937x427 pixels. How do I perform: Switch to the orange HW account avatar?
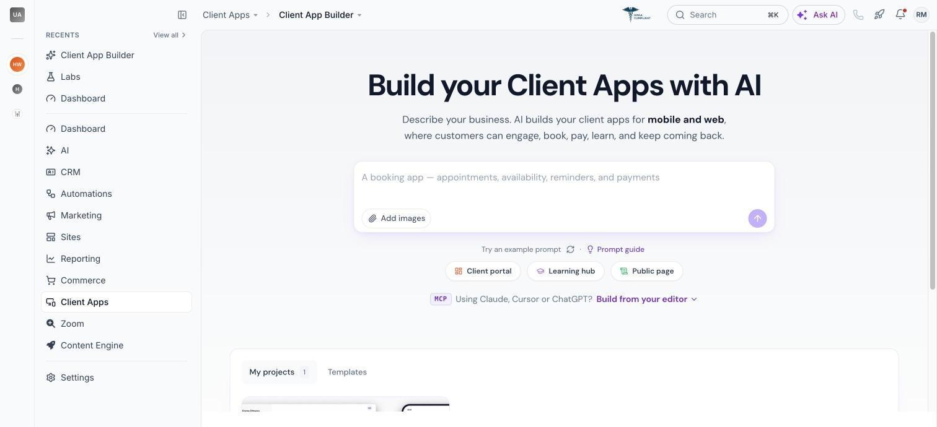[x=17, y=64]
